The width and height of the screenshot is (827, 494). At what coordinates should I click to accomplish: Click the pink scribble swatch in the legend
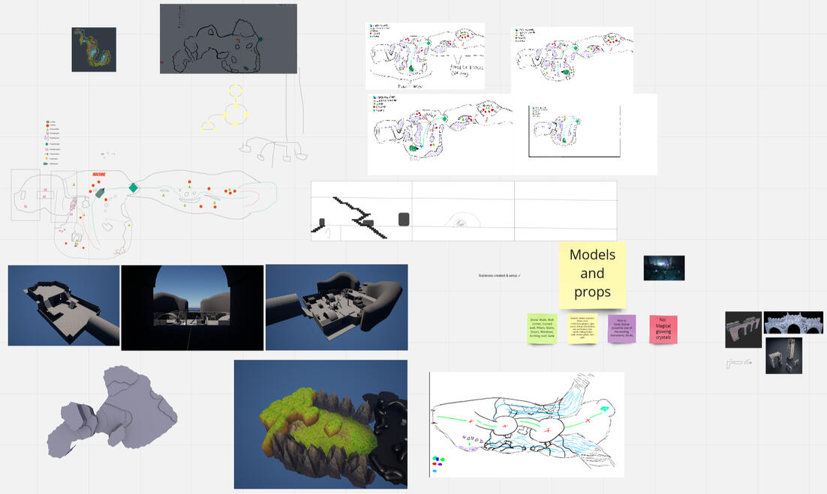coord(47,137)
